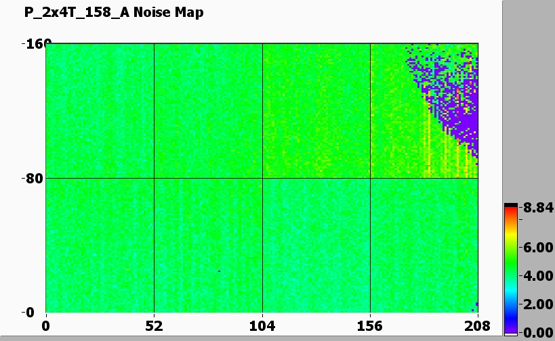Pick the black cap atop the color bar
Screen dimensions: 555x341
(510, 205)
